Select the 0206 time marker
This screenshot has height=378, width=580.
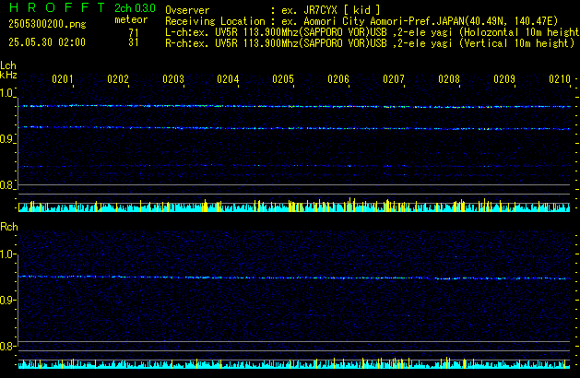pyautogui.click(x=338, y=79)
